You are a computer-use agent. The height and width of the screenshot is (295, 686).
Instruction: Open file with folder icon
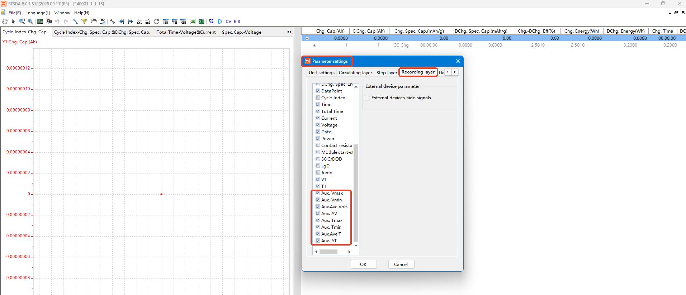pyautogui.click(x=94, y=22)
